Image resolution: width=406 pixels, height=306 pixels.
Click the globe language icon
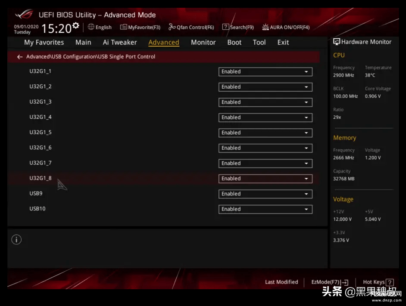(91, 27)
